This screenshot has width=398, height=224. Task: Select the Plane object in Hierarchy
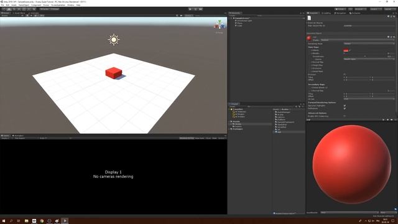tap(239, 23)
